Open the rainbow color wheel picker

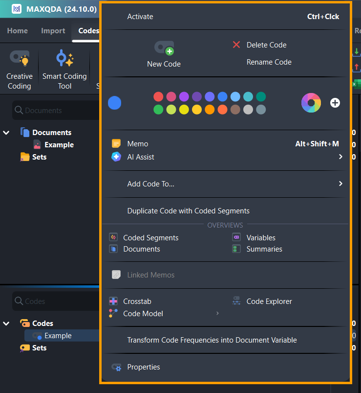[x=311, y=103]
